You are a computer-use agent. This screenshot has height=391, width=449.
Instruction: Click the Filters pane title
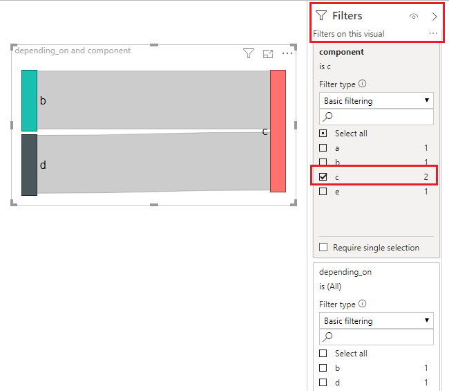(x=347, y=16)
